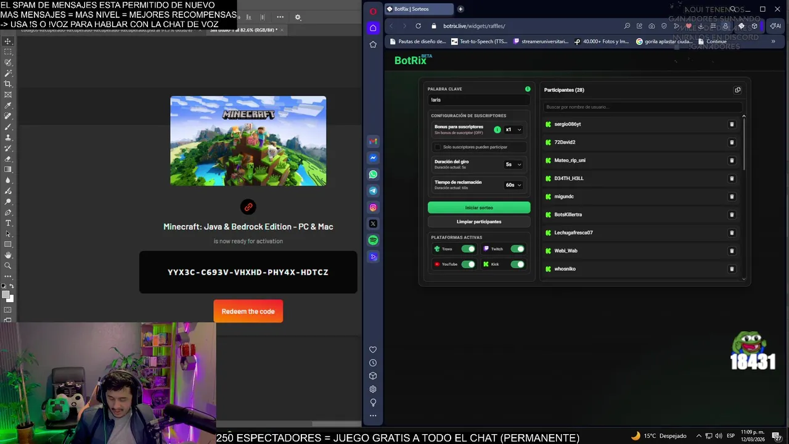
Task: Open Windows system tray hidden icons arrow
Action: pos(698,436)
